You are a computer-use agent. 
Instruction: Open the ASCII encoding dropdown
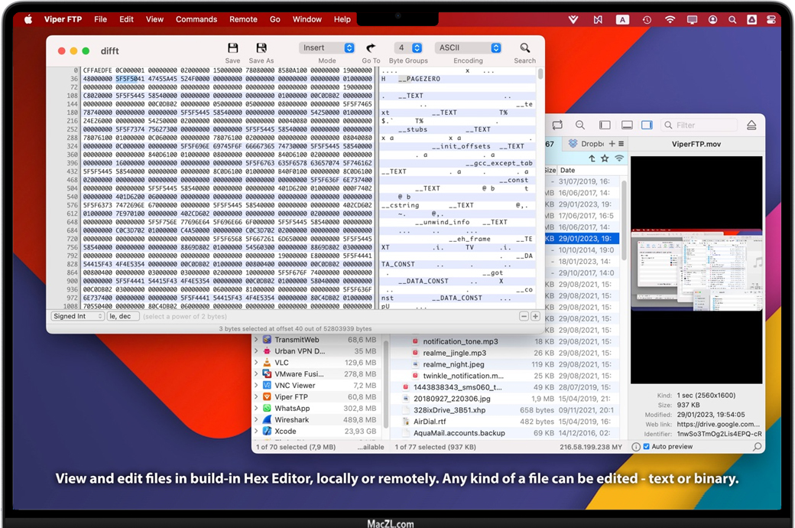click(x=468, y=47)
